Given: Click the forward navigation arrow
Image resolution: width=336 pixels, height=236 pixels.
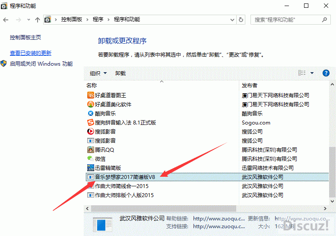Looking at the screenshot, I should 19,20.
